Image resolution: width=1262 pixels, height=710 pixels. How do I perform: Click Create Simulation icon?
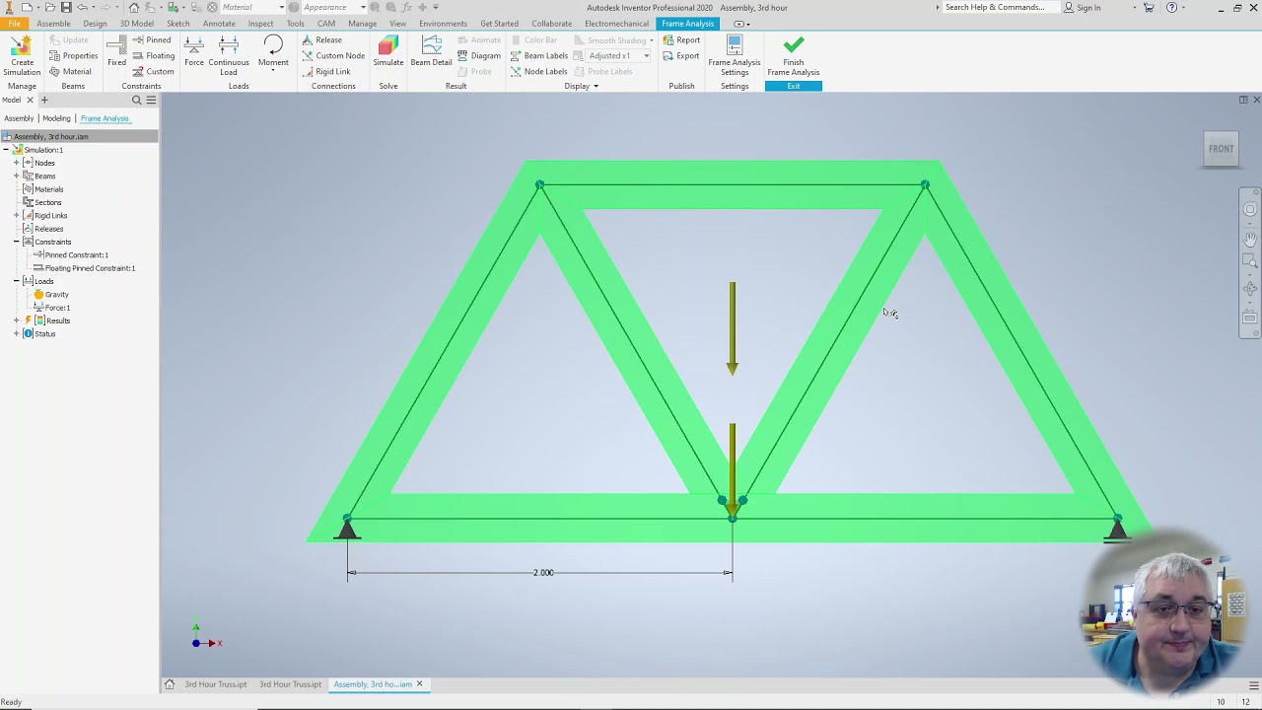[x=21, y=47]
